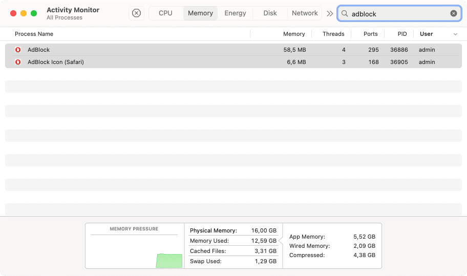This screenshot has height=276, width=467.
Task: Click the AdBlock process icon
Action: [x=18, y=50]
